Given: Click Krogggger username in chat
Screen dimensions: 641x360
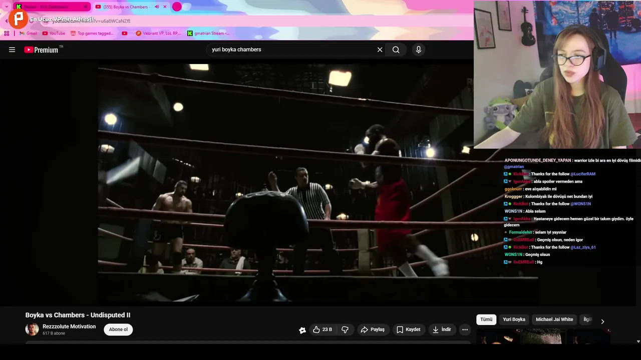Looking at the screenshot, I should pos(513,196).
